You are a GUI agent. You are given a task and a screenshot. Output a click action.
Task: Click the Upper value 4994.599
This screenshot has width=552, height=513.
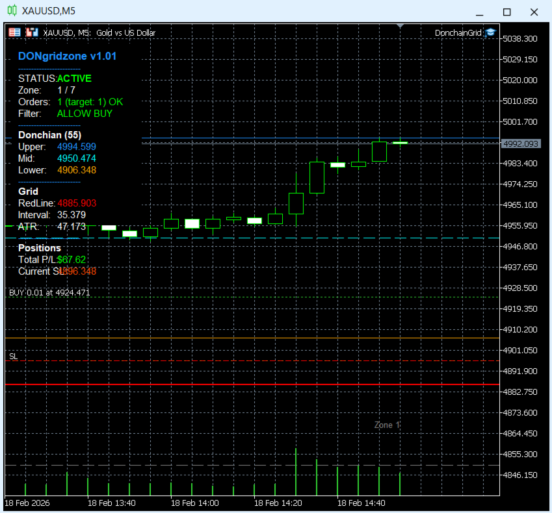pos(77,147)
